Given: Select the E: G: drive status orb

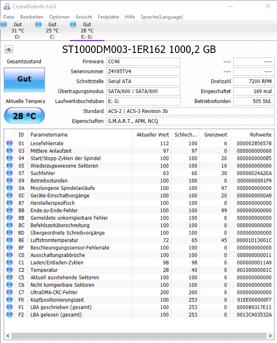Looking at the screenshot, I should [73, 24].
